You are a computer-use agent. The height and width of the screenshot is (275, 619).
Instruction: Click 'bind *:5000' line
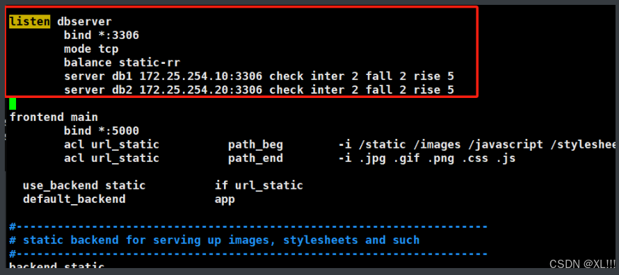coord(102,131)
